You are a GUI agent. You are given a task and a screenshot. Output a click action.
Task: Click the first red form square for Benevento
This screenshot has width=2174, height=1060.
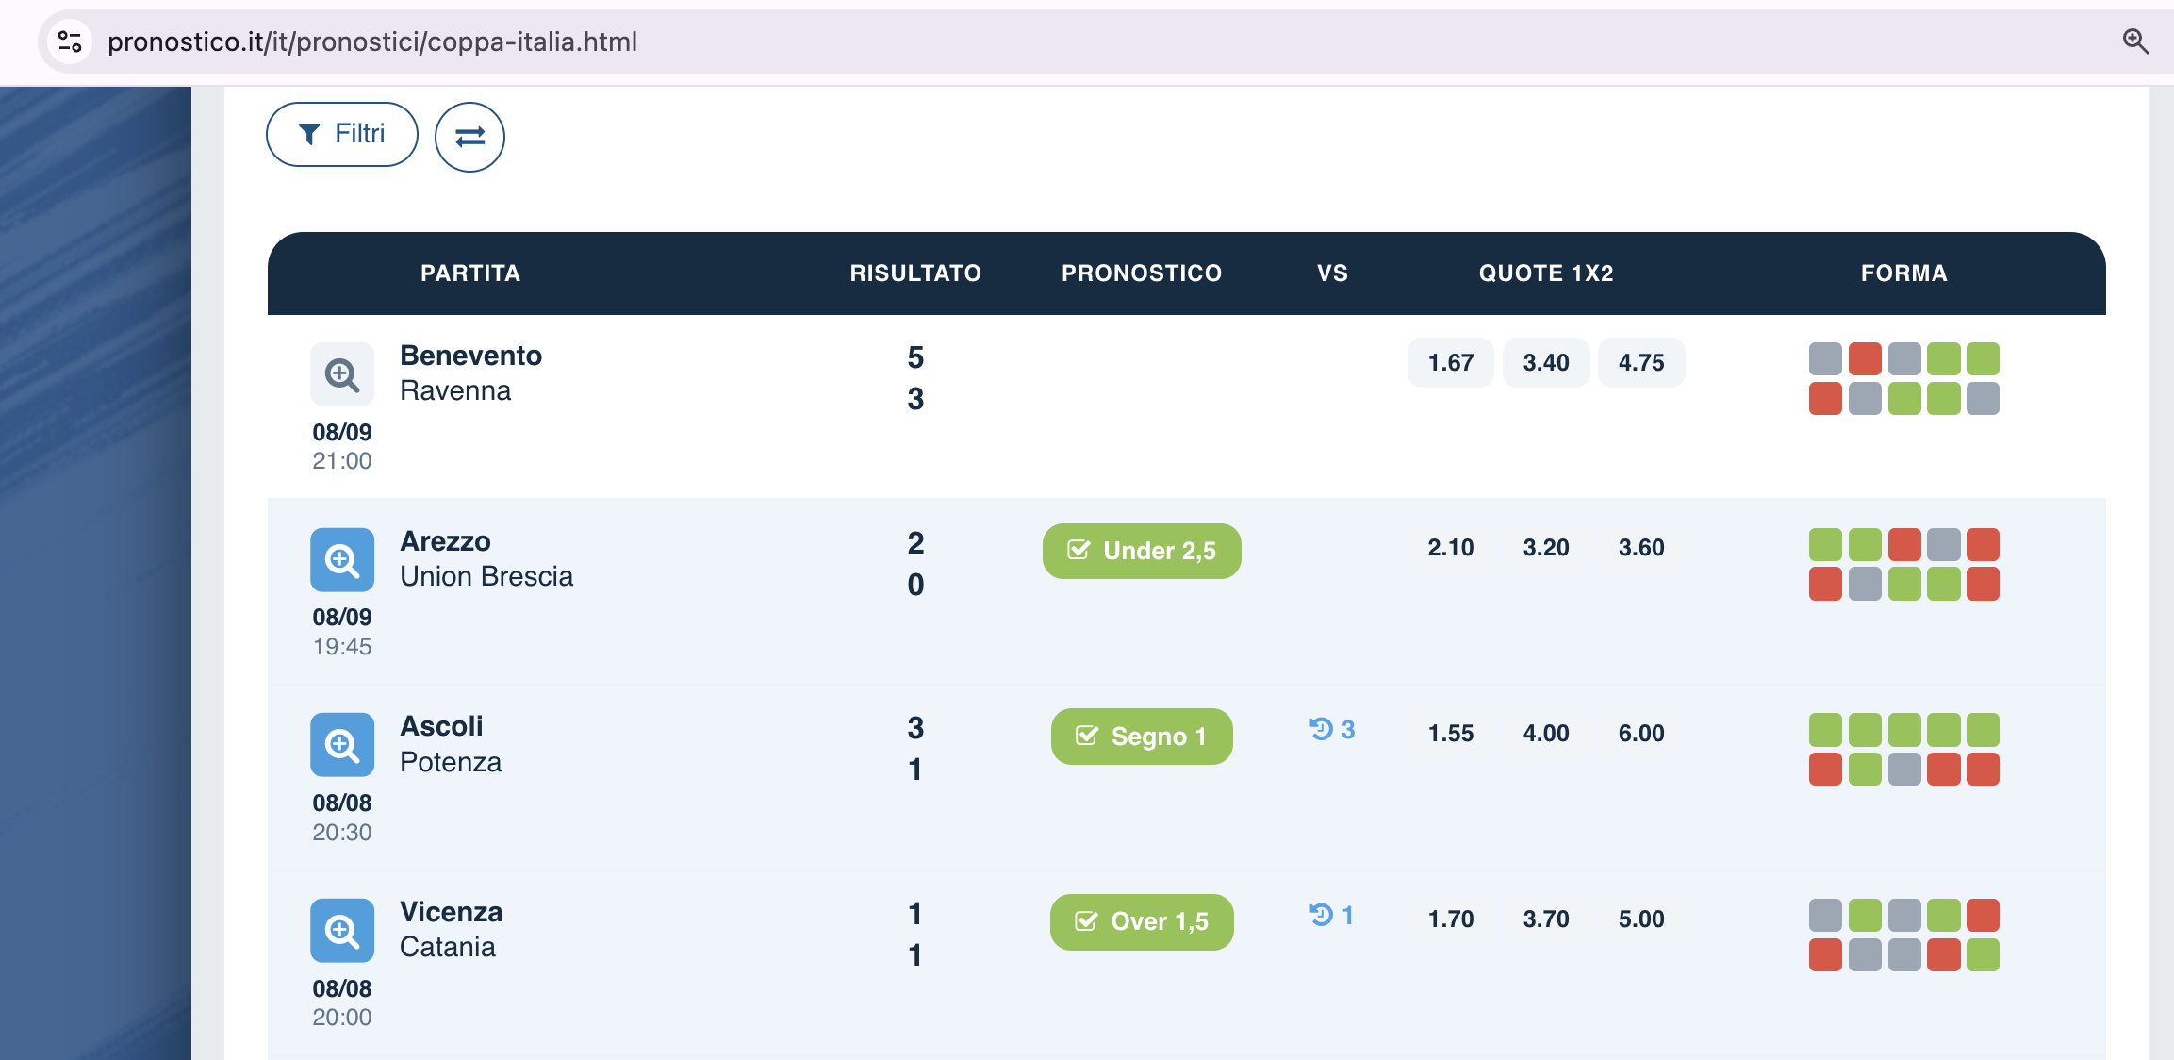[1865, 358]
